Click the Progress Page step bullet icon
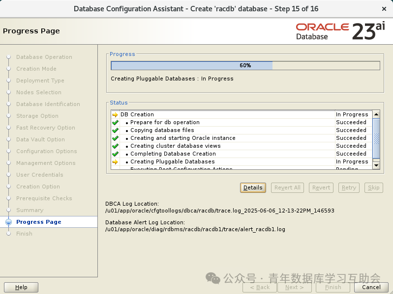Viewport: 393px width, 294px height. [x=8, y=222]
